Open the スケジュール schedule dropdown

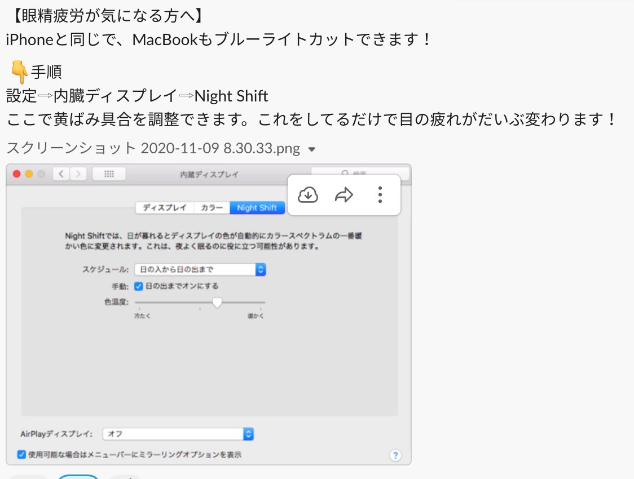[200, 269]
